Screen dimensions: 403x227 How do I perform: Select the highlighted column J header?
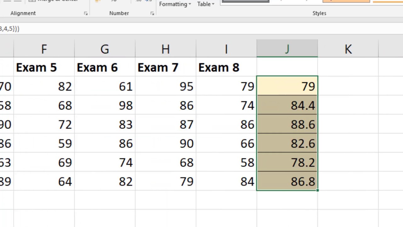point(287,49)
